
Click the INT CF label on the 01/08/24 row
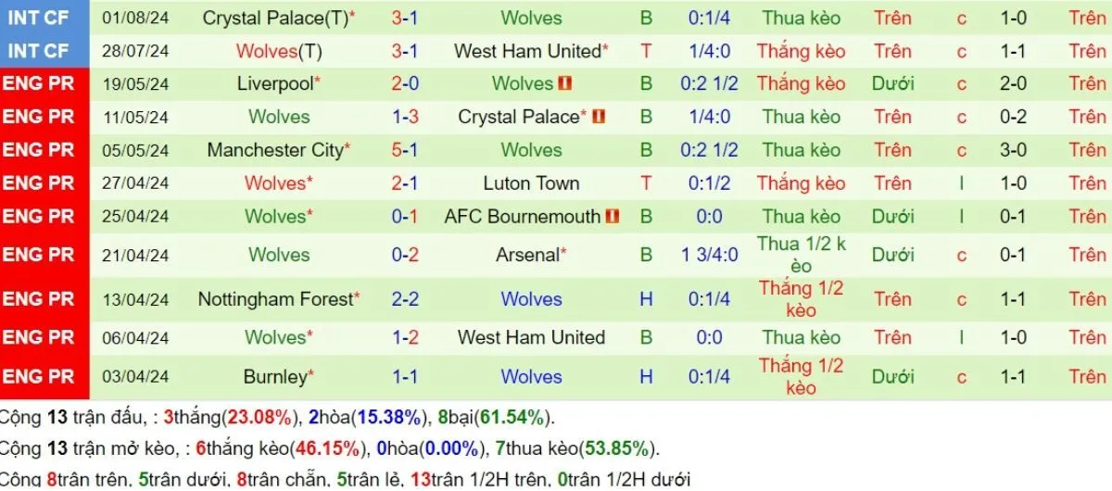38,18
